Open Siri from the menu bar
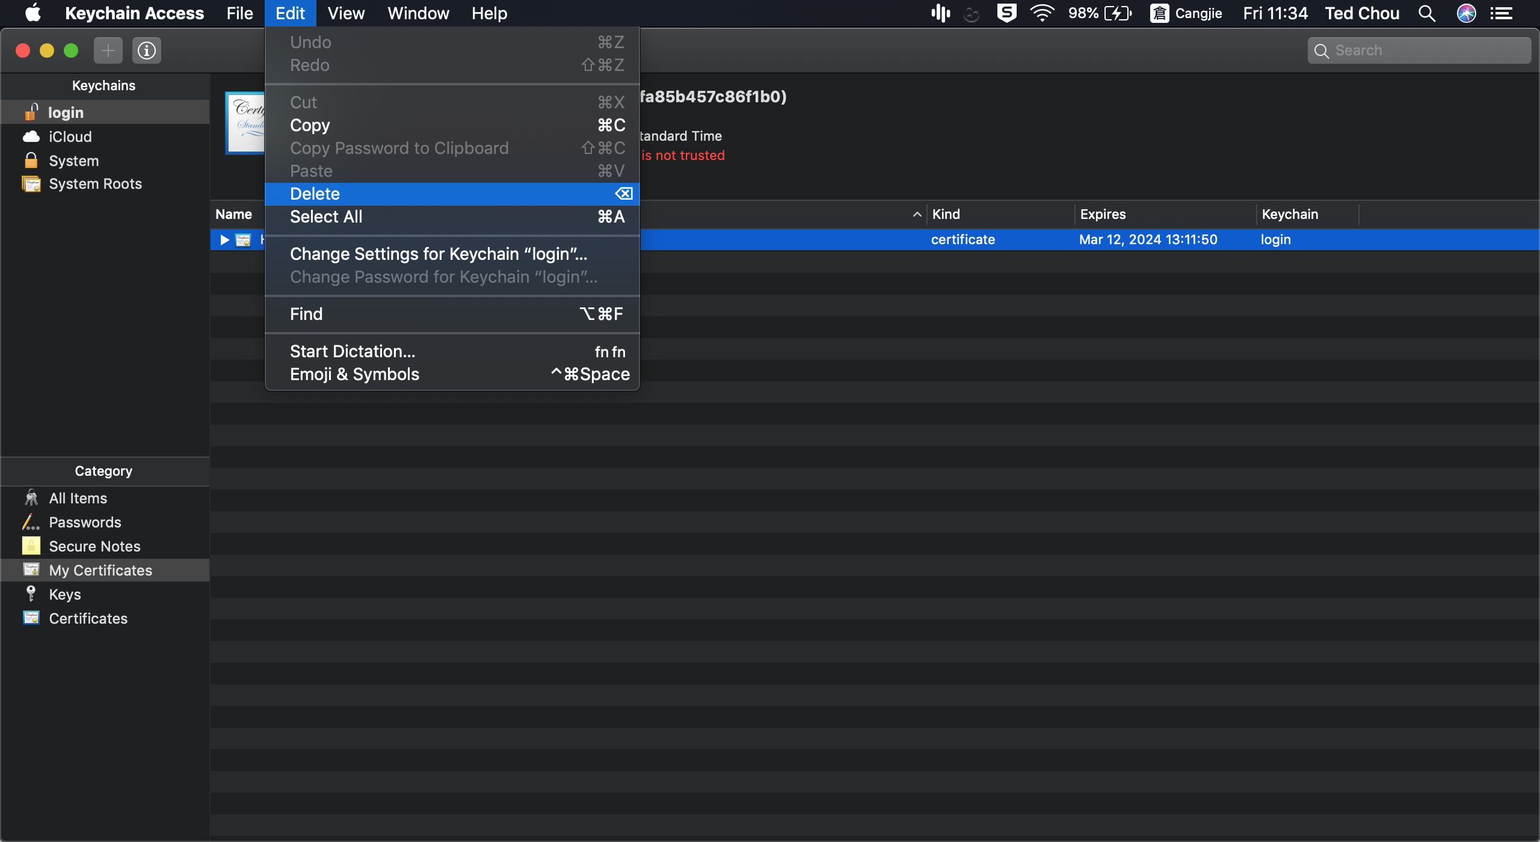 [1467, 13]
